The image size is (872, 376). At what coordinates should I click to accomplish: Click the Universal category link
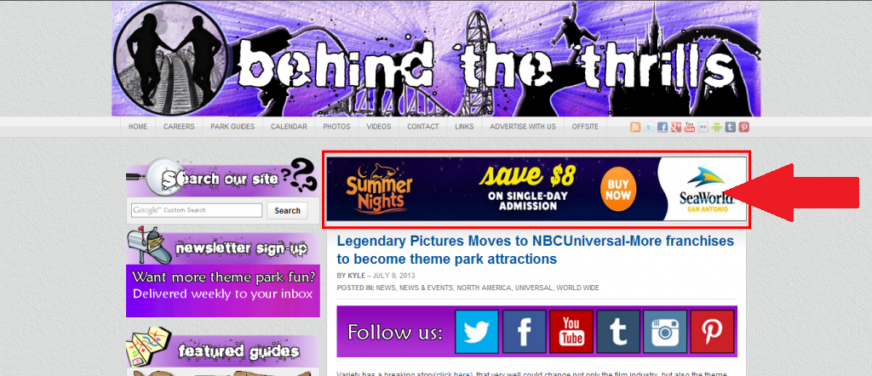[x=534, y=288]
